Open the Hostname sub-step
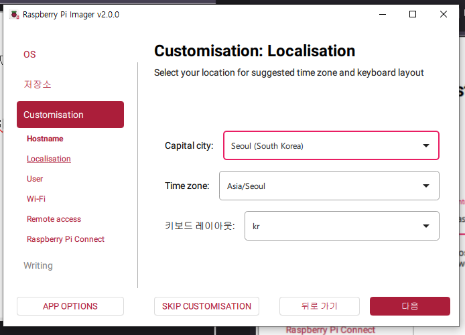Image resolution: width=465 pixels, height=335 pixels. [45, 139]
